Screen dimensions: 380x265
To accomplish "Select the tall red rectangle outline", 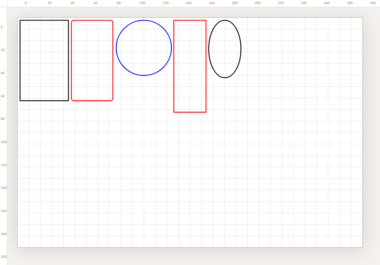I will tap(190, 66).
